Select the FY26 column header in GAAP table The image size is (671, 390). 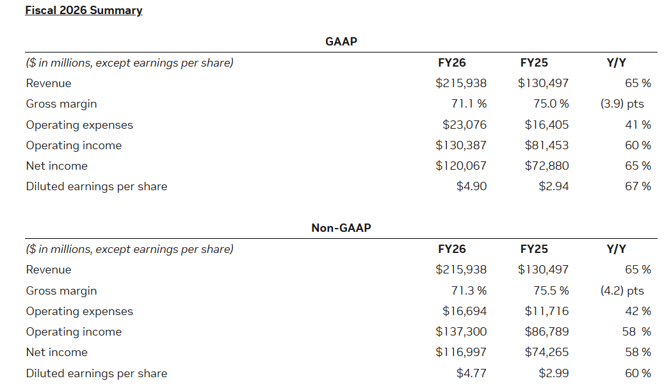point(452,63)
